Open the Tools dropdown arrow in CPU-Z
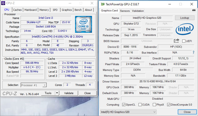Viewport: 198px width, 116px height. click(57, 93)
